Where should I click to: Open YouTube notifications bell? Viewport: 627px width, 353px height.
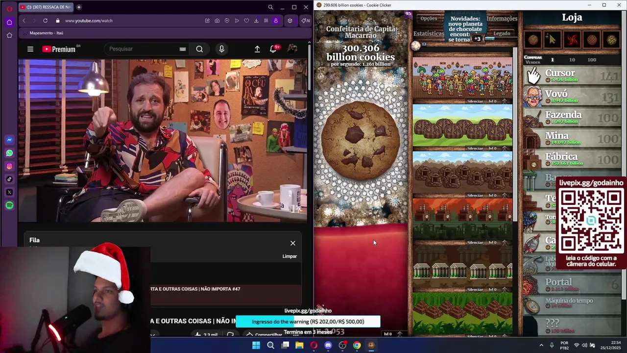pos(273,49)
